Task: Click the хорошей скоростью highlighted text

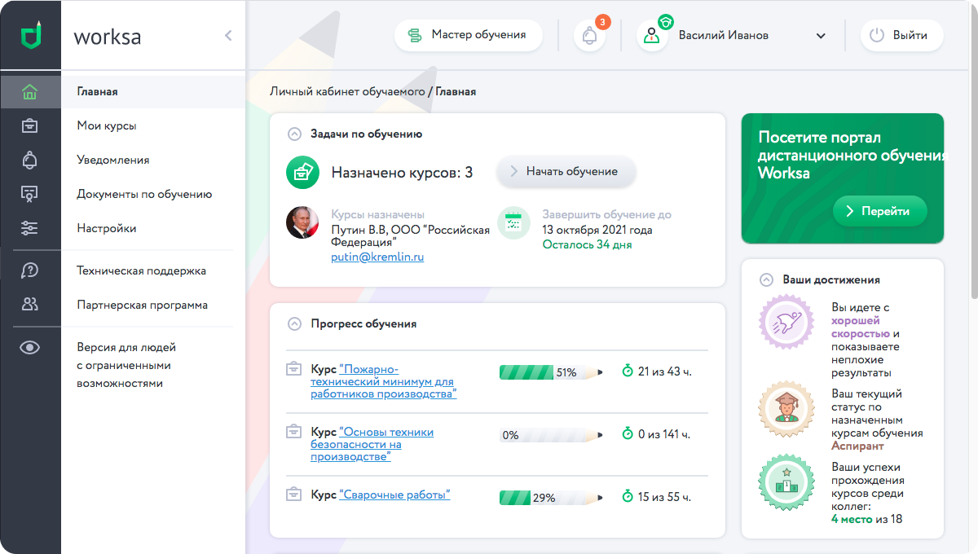Action: click(x=860, y=328)
